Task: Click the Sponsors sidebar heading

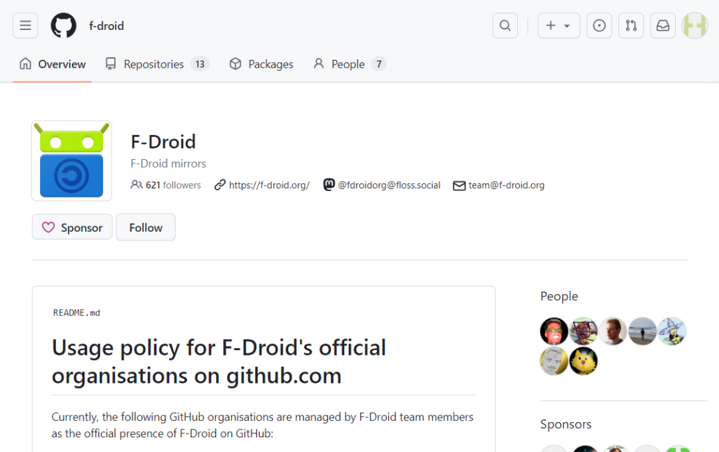Action: (566, 424)
